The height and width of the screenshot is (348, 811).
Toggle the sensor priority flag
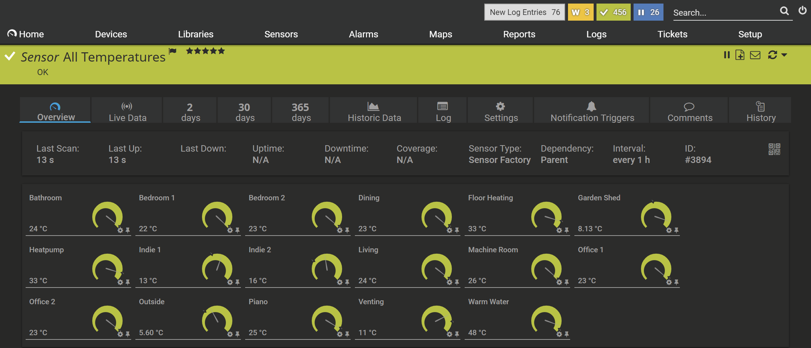pos(173,51)
